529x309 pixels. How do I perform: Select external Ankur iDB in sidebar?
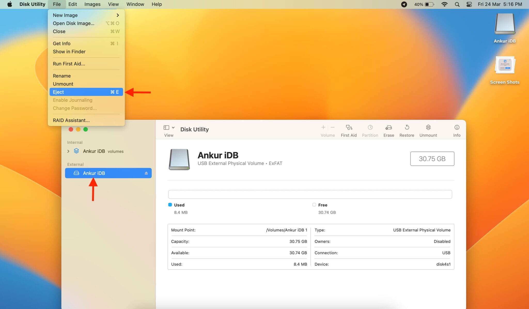pos(108,173)
